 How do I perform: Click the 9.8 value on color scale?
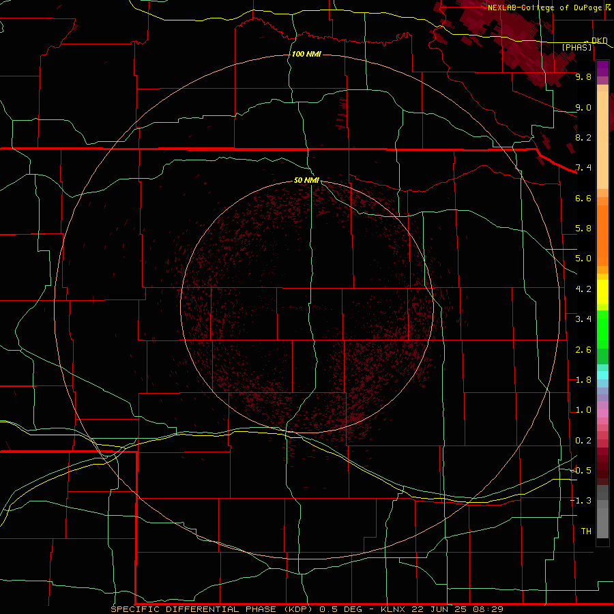pos(583,76)
